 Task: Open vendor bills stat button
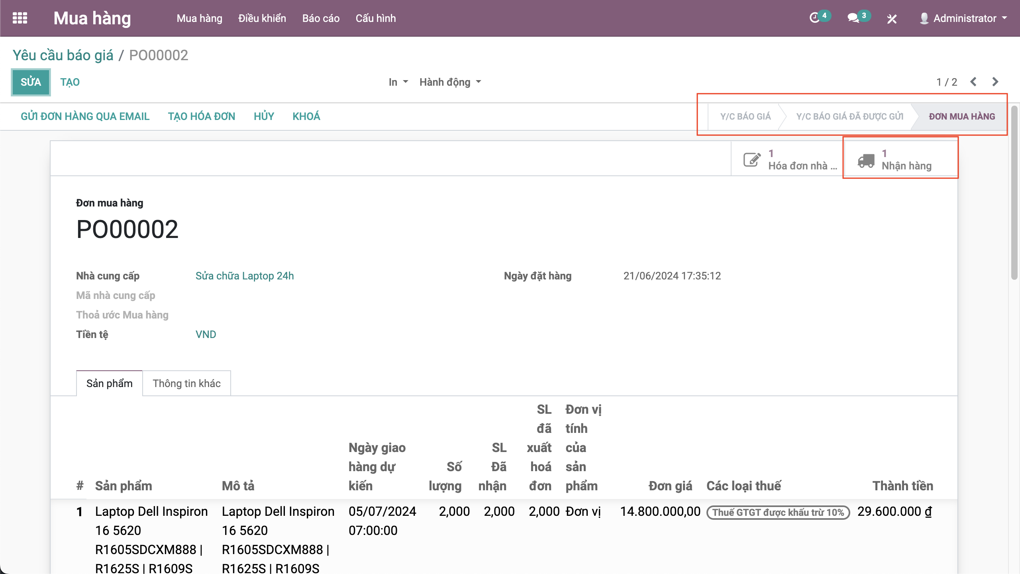tap(787, 160)
